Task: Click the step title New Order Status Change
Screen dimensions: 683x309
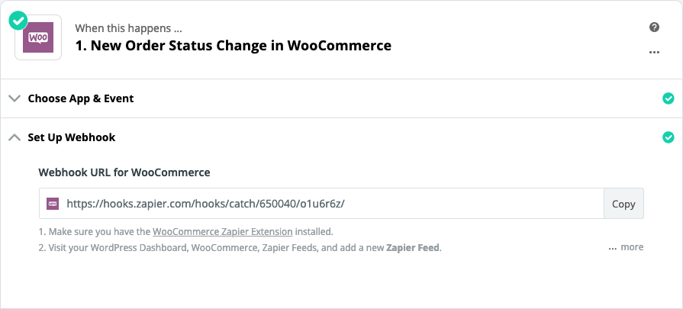Action: pos(233,46)
